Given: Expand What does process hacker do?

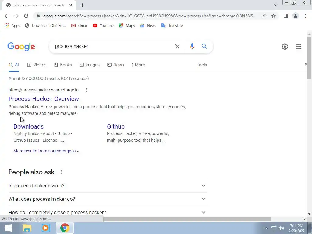Looking at the screenshot, I should (x=108, y=199).
